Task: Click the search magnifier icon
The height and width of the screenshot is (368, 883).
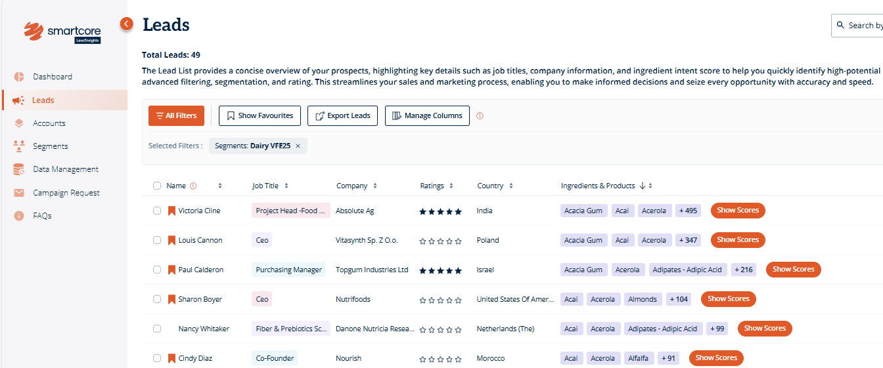Action: pos(840,26)
